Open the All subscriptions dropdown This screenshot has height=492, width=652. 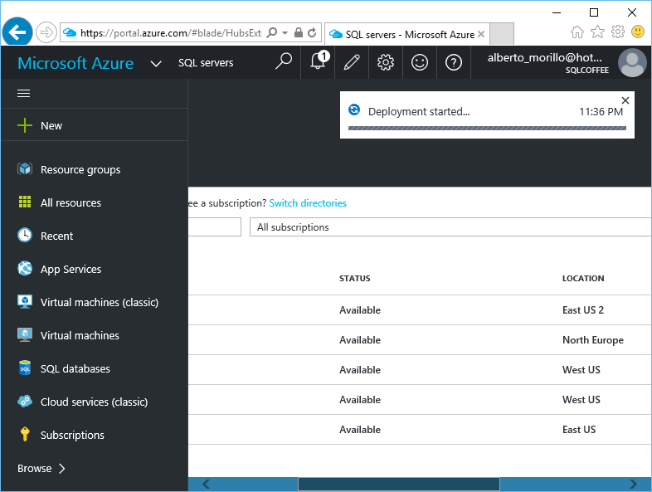click(450, 227)
